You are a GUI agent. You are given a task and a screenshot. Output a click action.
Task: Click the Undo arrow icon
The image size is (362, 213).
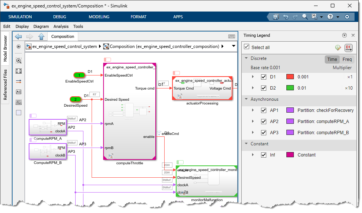[x=286, y=17]
